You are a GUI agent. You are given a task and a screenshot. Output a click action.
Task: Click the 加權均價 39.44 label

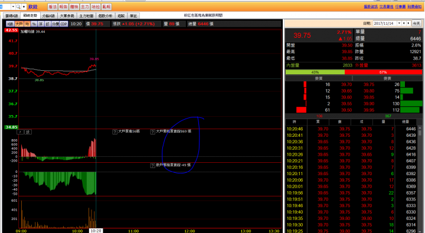click(x=33, y=32)
